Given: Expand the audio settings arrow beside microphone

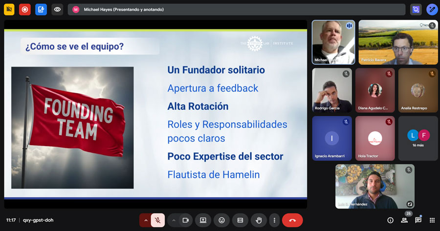Looking at the screenshot, I should click(x=145, y=220).
